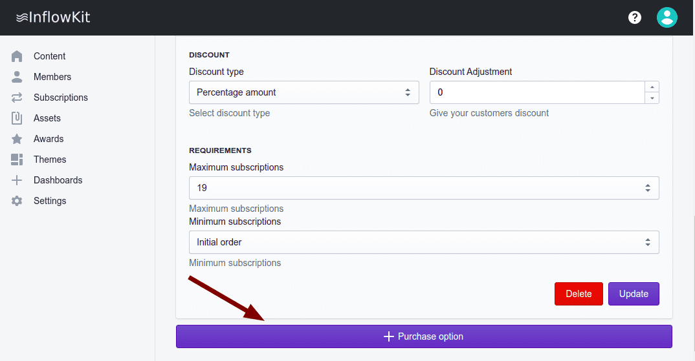
Task: Open the user profile avatar
Action: 667,17
